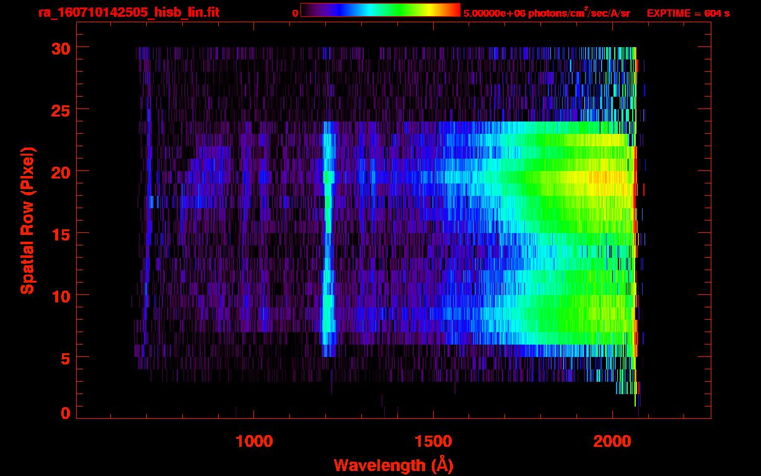Select the 5 spatial row tick label
761x476 pixels.
(x=64, y=358)
